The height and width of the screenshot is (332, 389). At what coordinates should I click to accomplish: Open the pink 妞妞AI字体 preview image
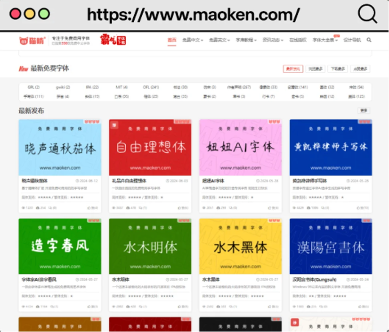click(240, 147)
